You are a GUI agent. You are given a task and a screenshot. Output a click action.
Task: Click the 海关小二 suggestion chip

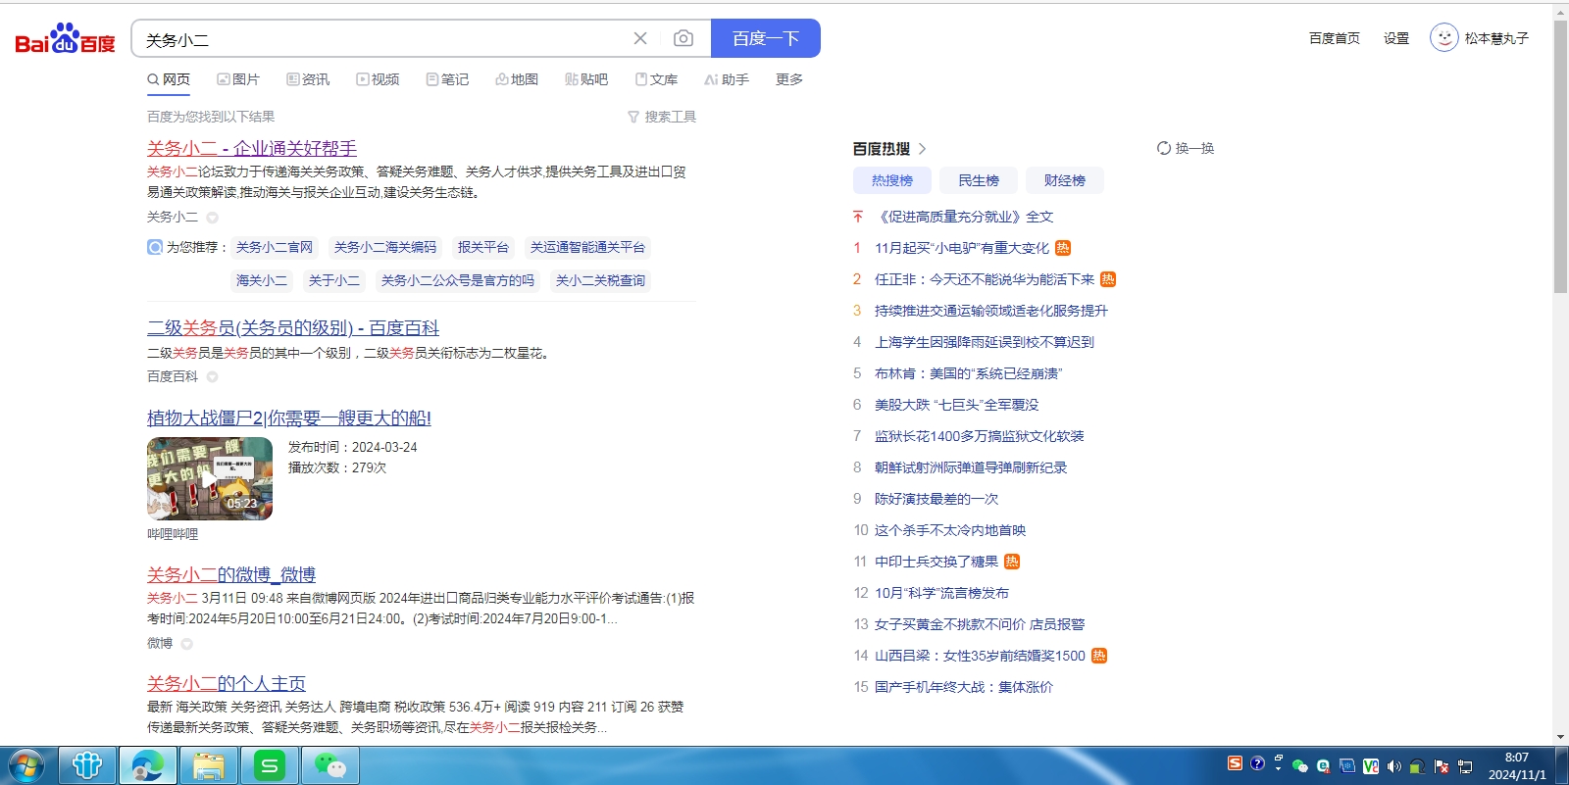click(x=262, y=280)
